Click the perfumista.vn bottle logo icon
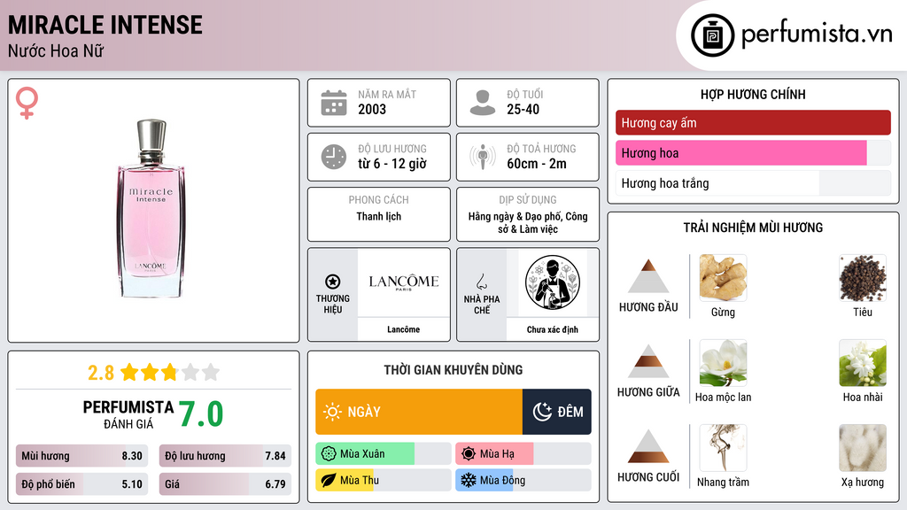 tap(712, 35)
